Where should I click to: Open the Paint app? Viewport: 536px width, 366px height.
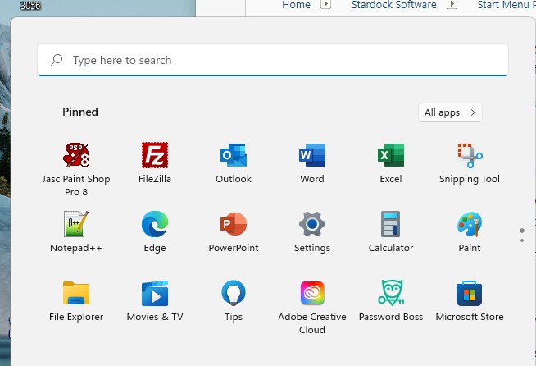(x=470, y=231)
